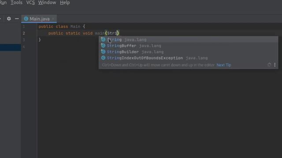Screen dimensions: 282x158
Task: Select StringIndexOutOfBoundsException completion suggestion
Action: [x=188, y=58]
